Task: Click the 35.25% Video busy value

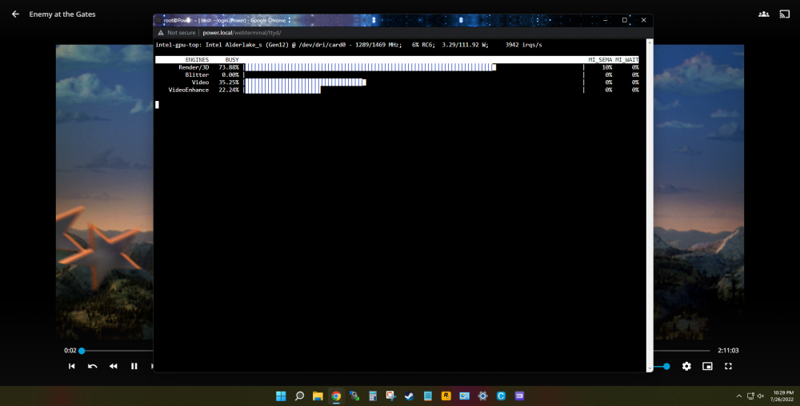Action: [x=229, y=82]
